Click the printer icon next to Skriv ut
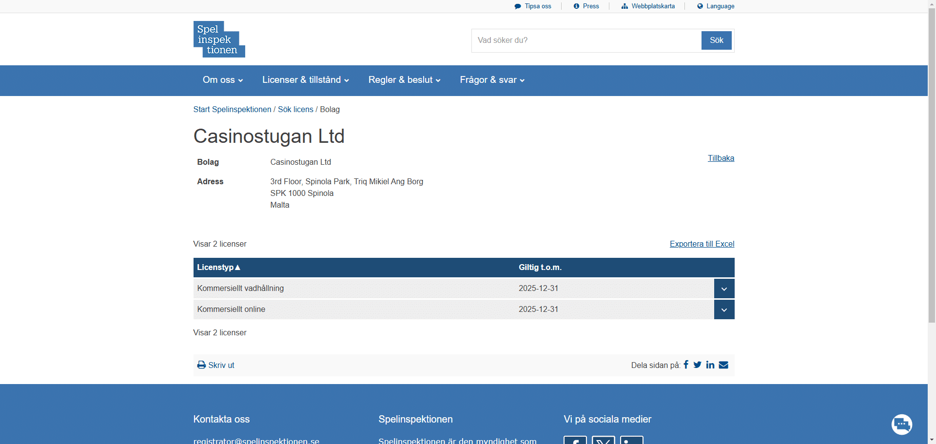 [x=201, y=365]
